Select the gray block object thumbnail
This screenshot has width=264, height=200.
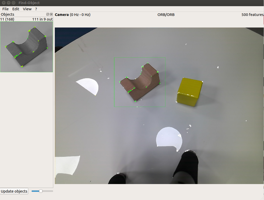tap(27, 47)
